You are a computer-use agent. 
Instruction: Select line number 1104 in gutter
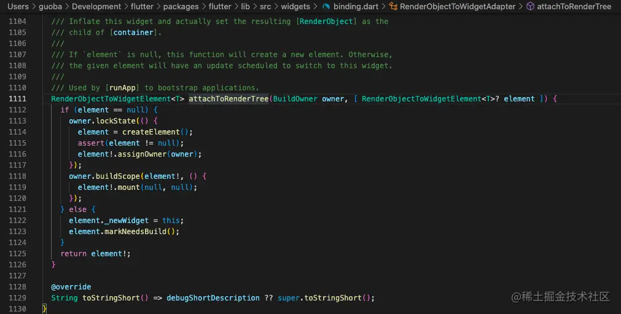tap(17, 22)
